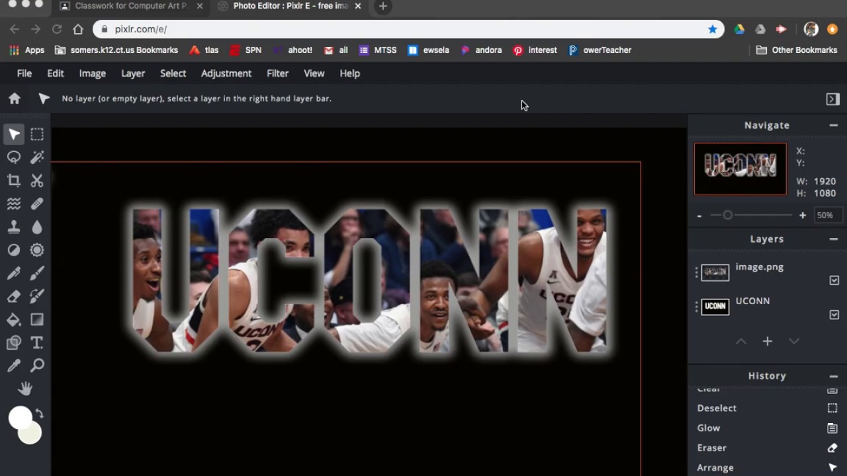Select the Liquify waves tool
Viewport: 847px width, 476px height.
[x=14, y=204]
